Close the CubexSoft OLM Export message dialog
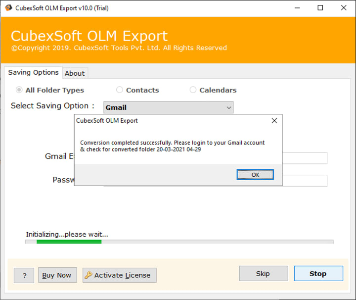 [x=274, y=121]
